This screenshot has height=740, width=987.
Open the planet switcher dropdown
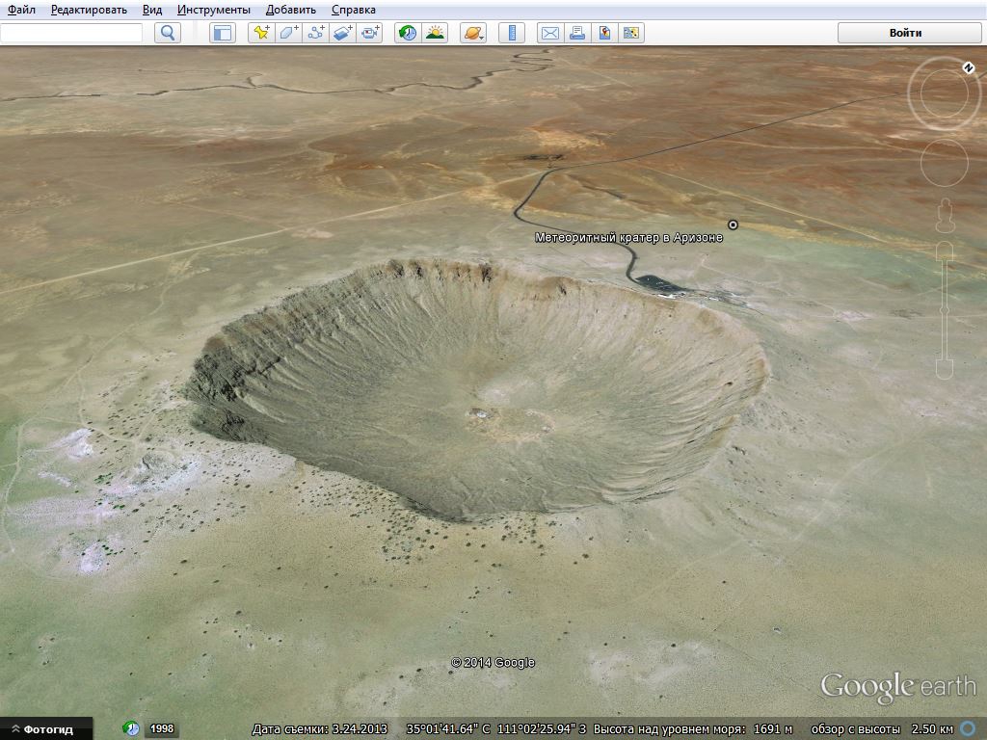tap(473, 33)
